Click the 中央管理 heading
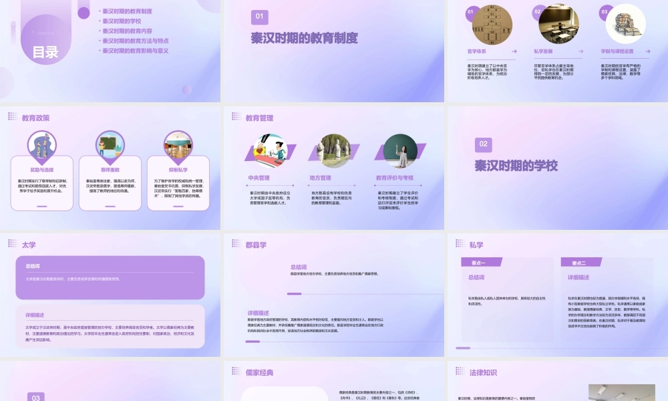Screen dimensions: 668x401 click(x=259, y=178)
